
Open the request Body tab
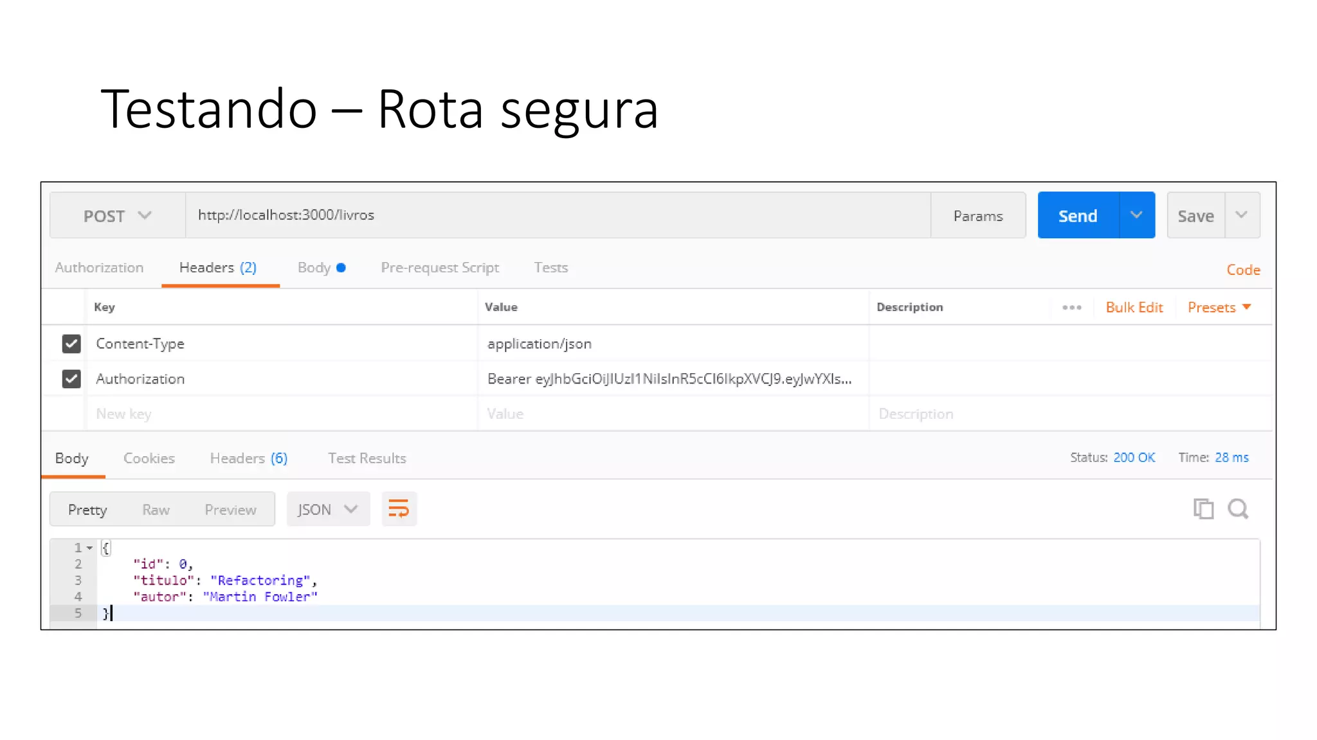[322, 268]
